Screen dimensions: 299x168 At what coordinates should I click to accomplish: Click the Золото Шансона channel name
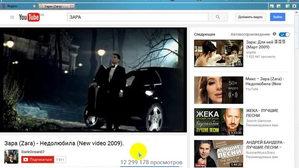(258, 121)
